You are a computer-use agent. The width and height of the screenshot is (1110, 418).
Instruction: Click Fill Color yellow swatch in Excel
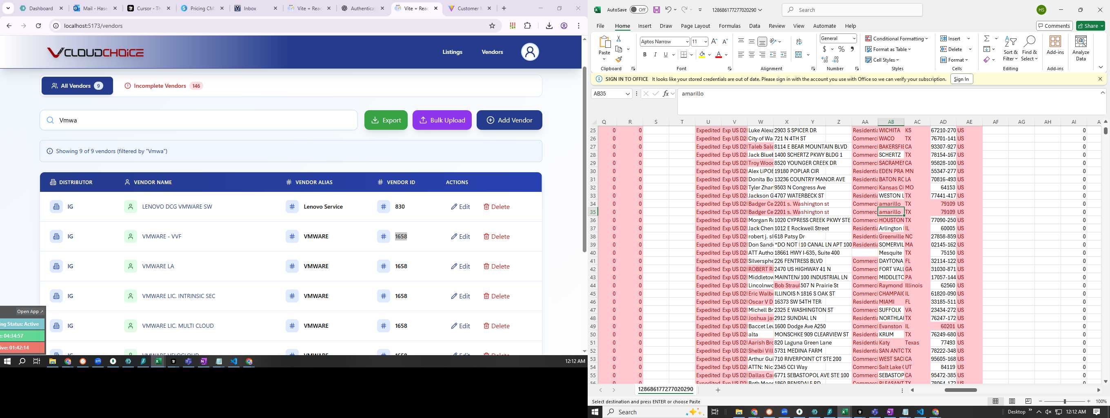[x=702, y=55]
